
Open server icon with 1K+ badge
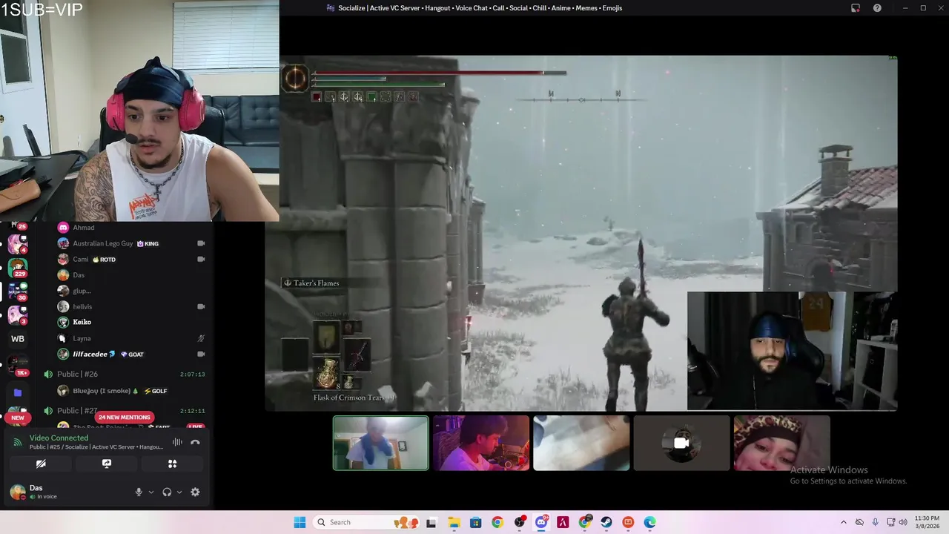18,364
